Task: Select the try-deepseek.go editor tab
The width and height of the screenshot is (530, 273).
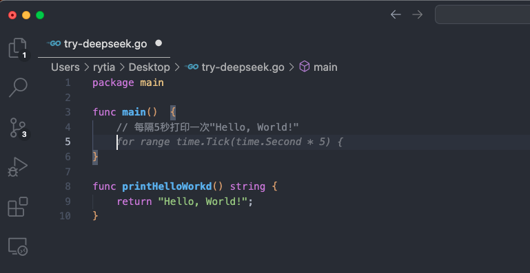Action: (104, 43)
